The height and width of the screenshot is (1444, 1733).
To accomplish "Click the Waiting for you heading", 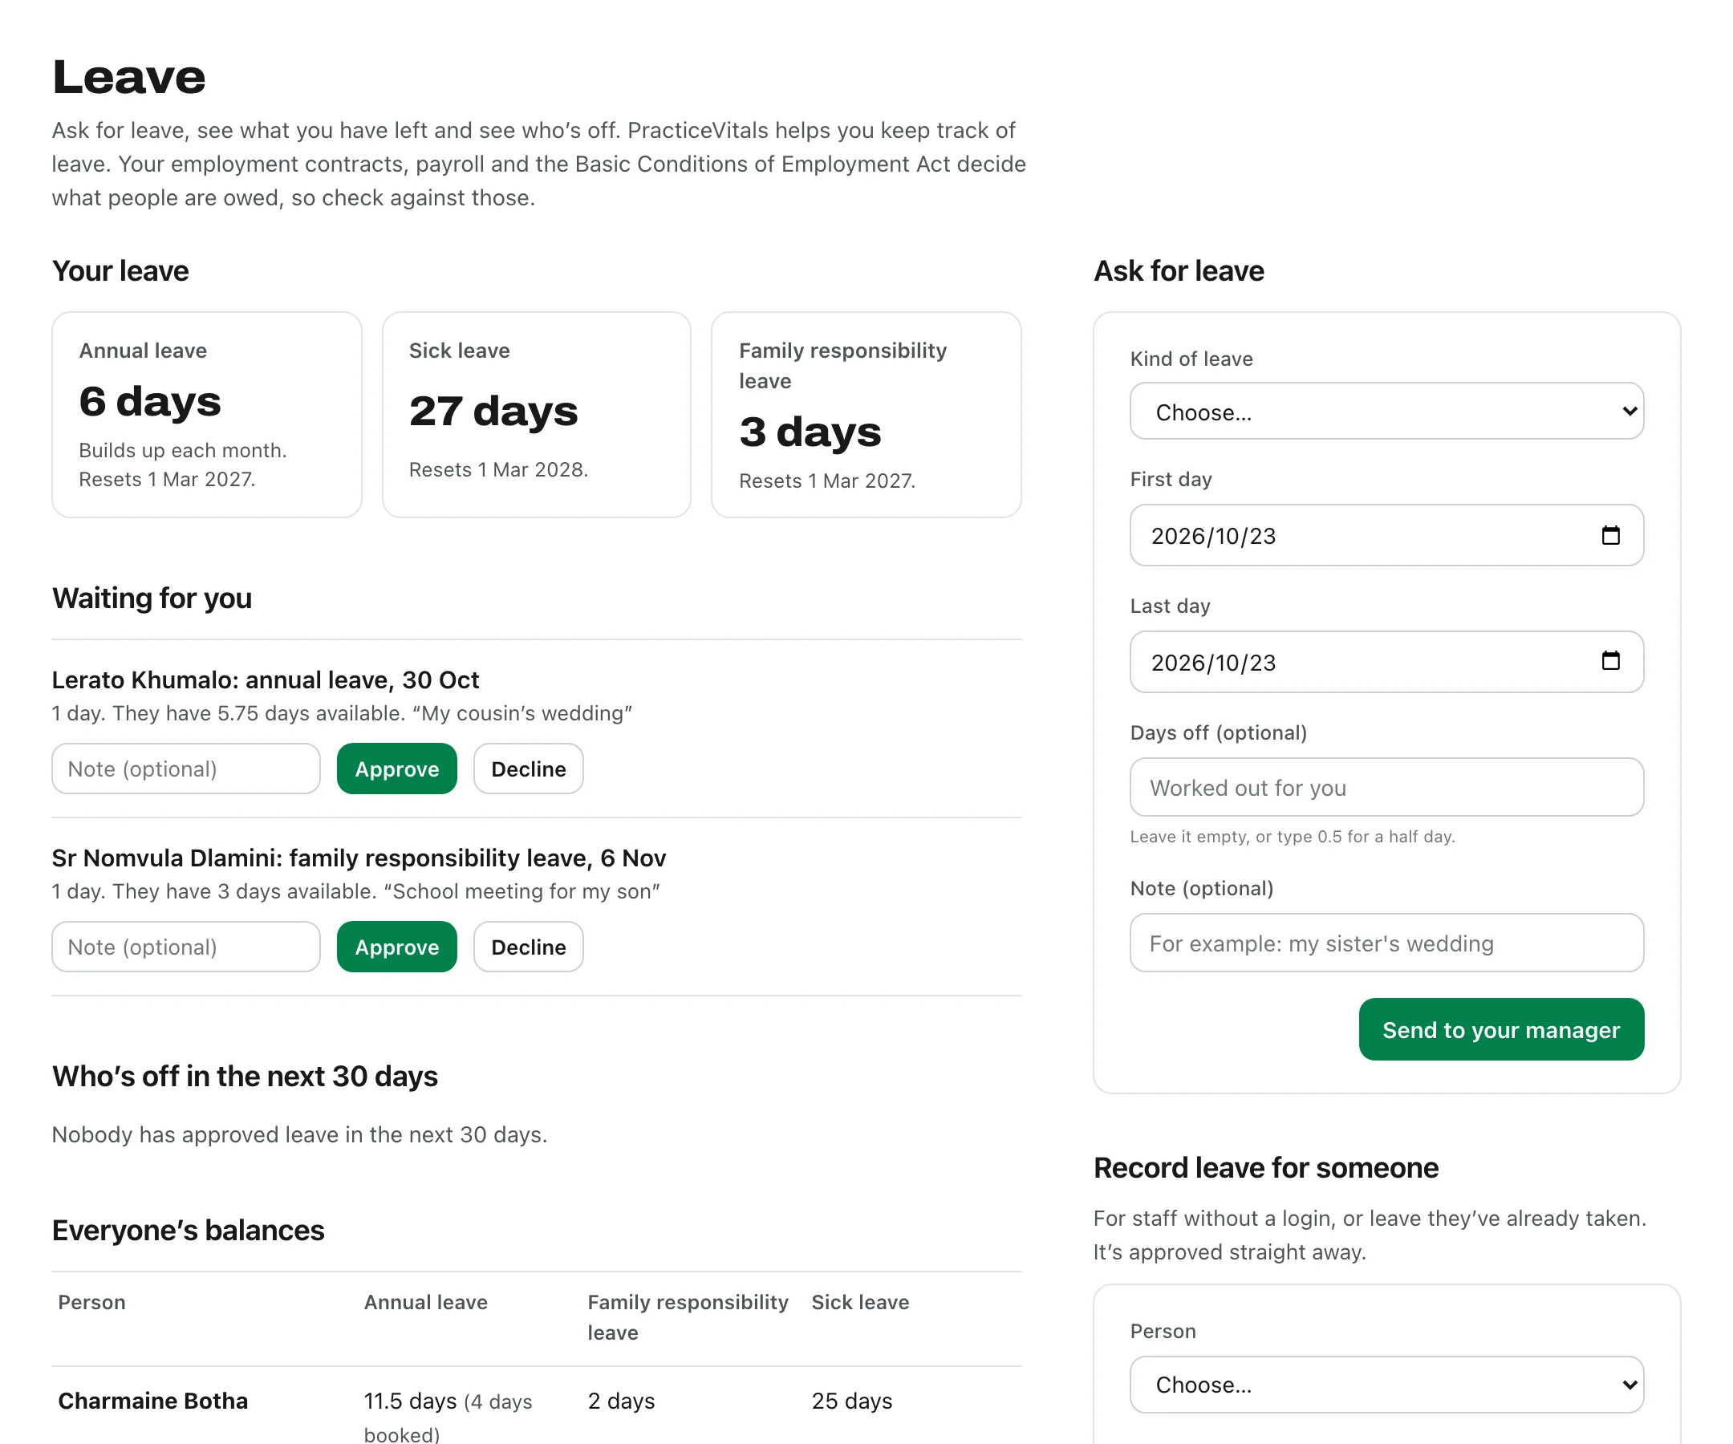I will pos(152,598).
